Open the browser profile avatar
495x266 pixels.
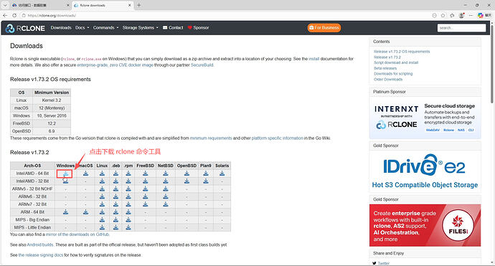pos(461,15)
